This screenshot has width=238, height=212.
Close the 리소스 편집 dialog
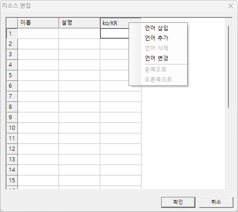click(231, 6)
